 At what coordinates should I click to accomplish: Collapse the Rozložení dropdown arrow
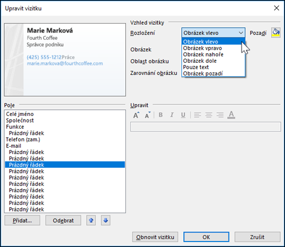[x=241, y=33]
